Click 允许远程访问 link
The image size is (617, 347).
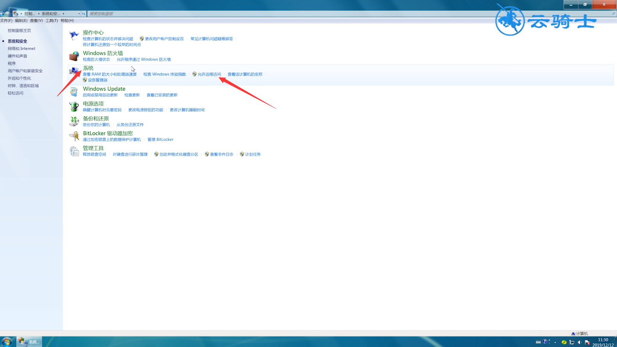[209, 75]
